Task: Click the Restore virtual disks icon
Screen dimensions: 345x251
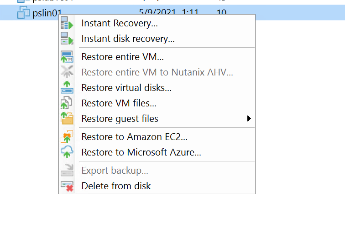Action: click(67, 87)
